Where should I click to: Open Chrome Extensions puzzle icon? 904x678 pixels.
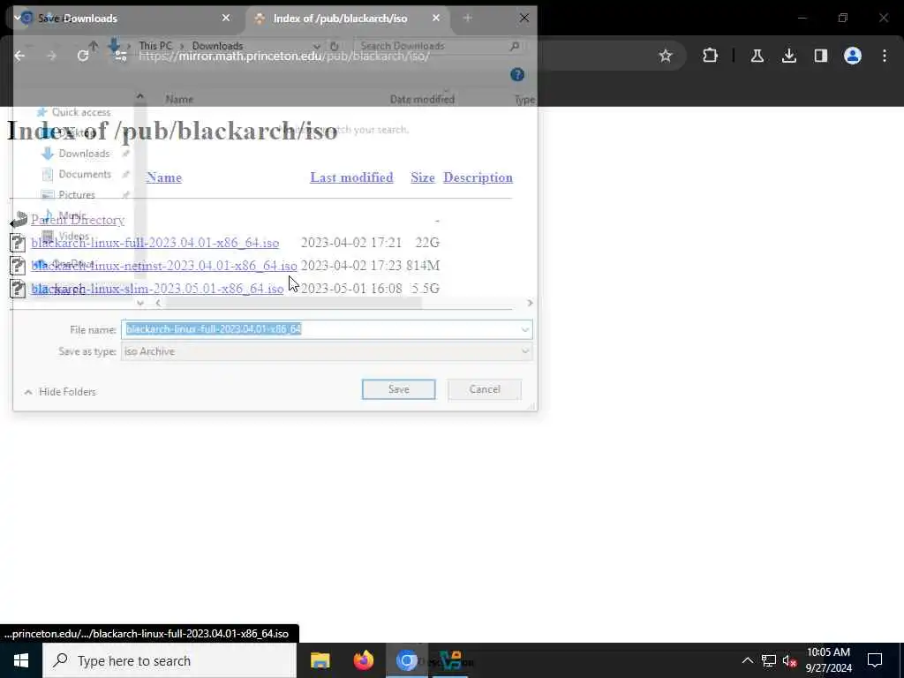(x=711, y=56)
